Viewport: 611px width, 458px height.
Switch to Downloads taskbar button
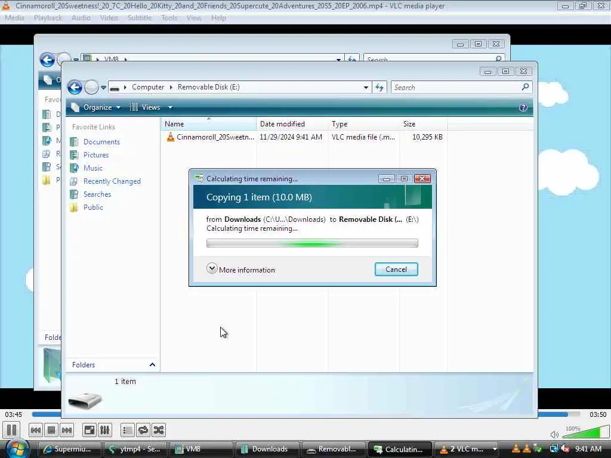tap(267, 449)
